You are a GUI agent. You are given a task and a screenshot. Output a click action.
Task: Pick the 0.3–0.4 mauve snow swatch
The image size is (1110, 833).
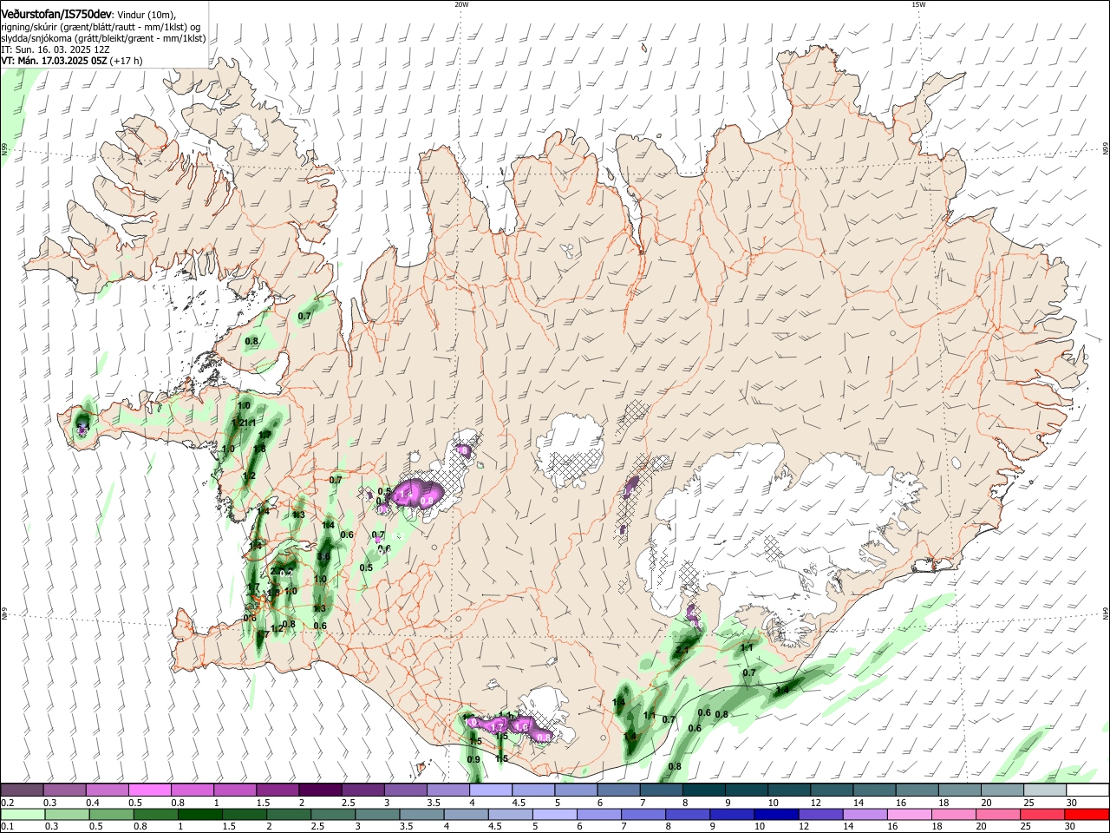(65, 790)
